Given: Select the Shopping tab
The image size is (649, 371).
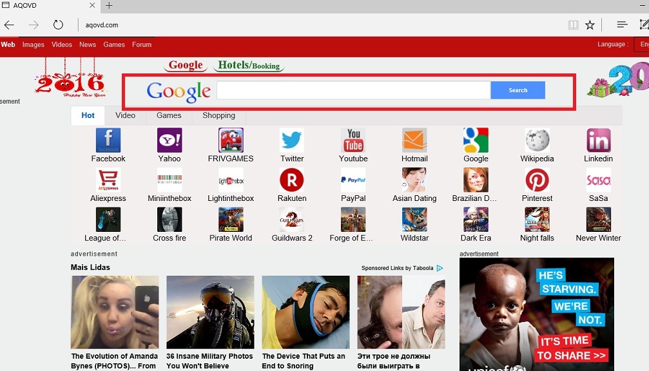Looking at the screenshot, I should 218,115.
